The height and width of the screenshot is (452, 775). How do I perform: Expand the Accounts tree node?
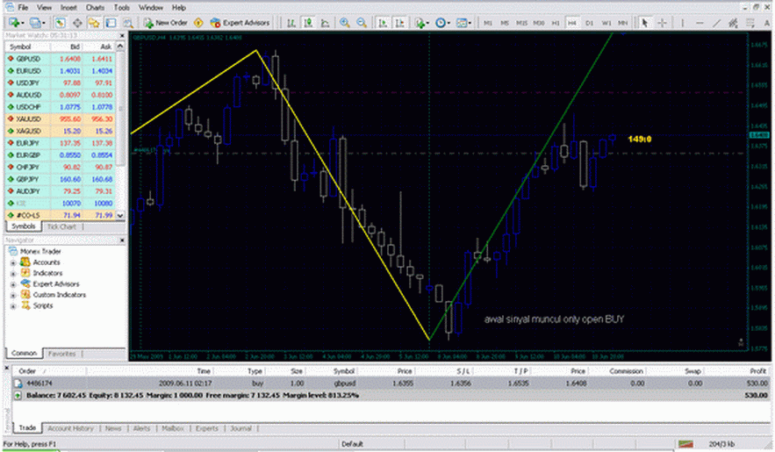[14, 262]
